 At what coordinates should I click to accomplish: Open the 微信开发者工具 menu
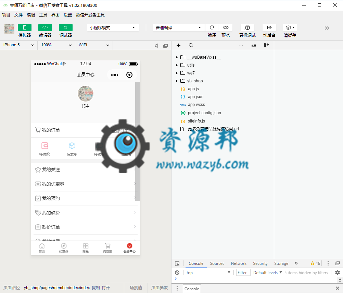(x=90, y=15)
